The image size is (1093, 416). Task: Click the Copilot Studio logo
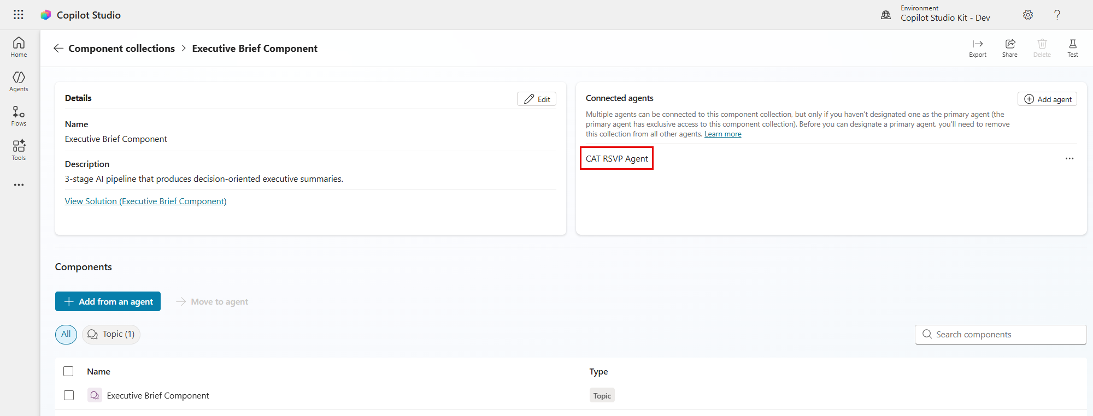(46, 15)
